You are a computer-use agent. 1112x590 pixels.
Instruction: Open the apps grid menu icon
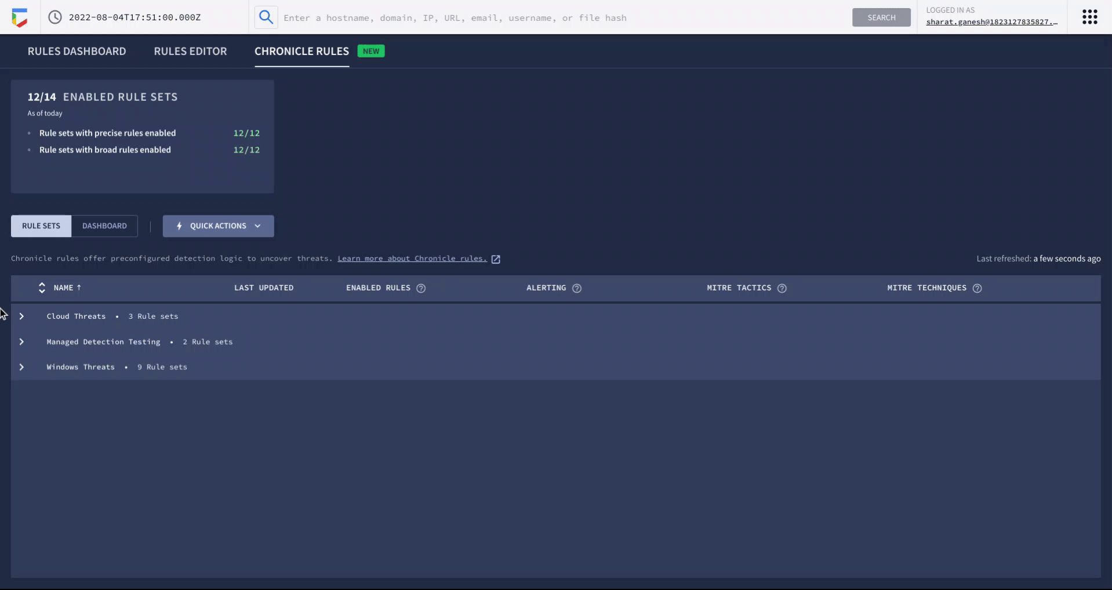(1090, 17)
